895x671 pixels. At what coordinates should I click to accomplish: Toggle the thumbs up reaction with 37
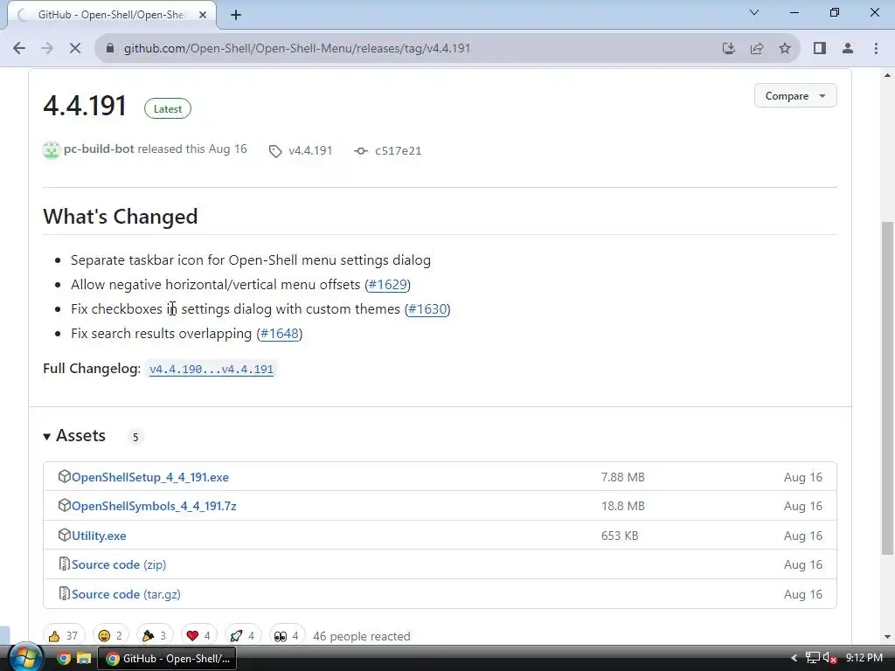(x=63, y=636)
